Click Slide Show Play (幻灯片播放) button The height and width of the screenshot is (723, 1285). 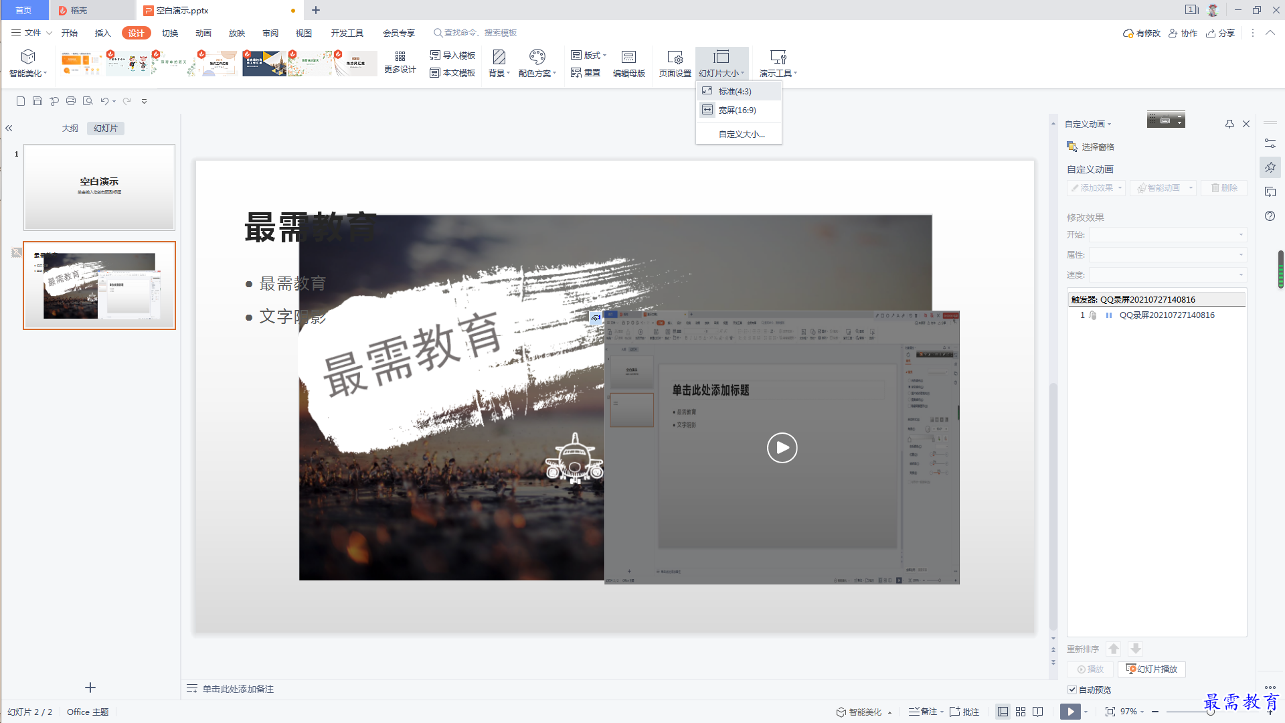point(1151,669)
